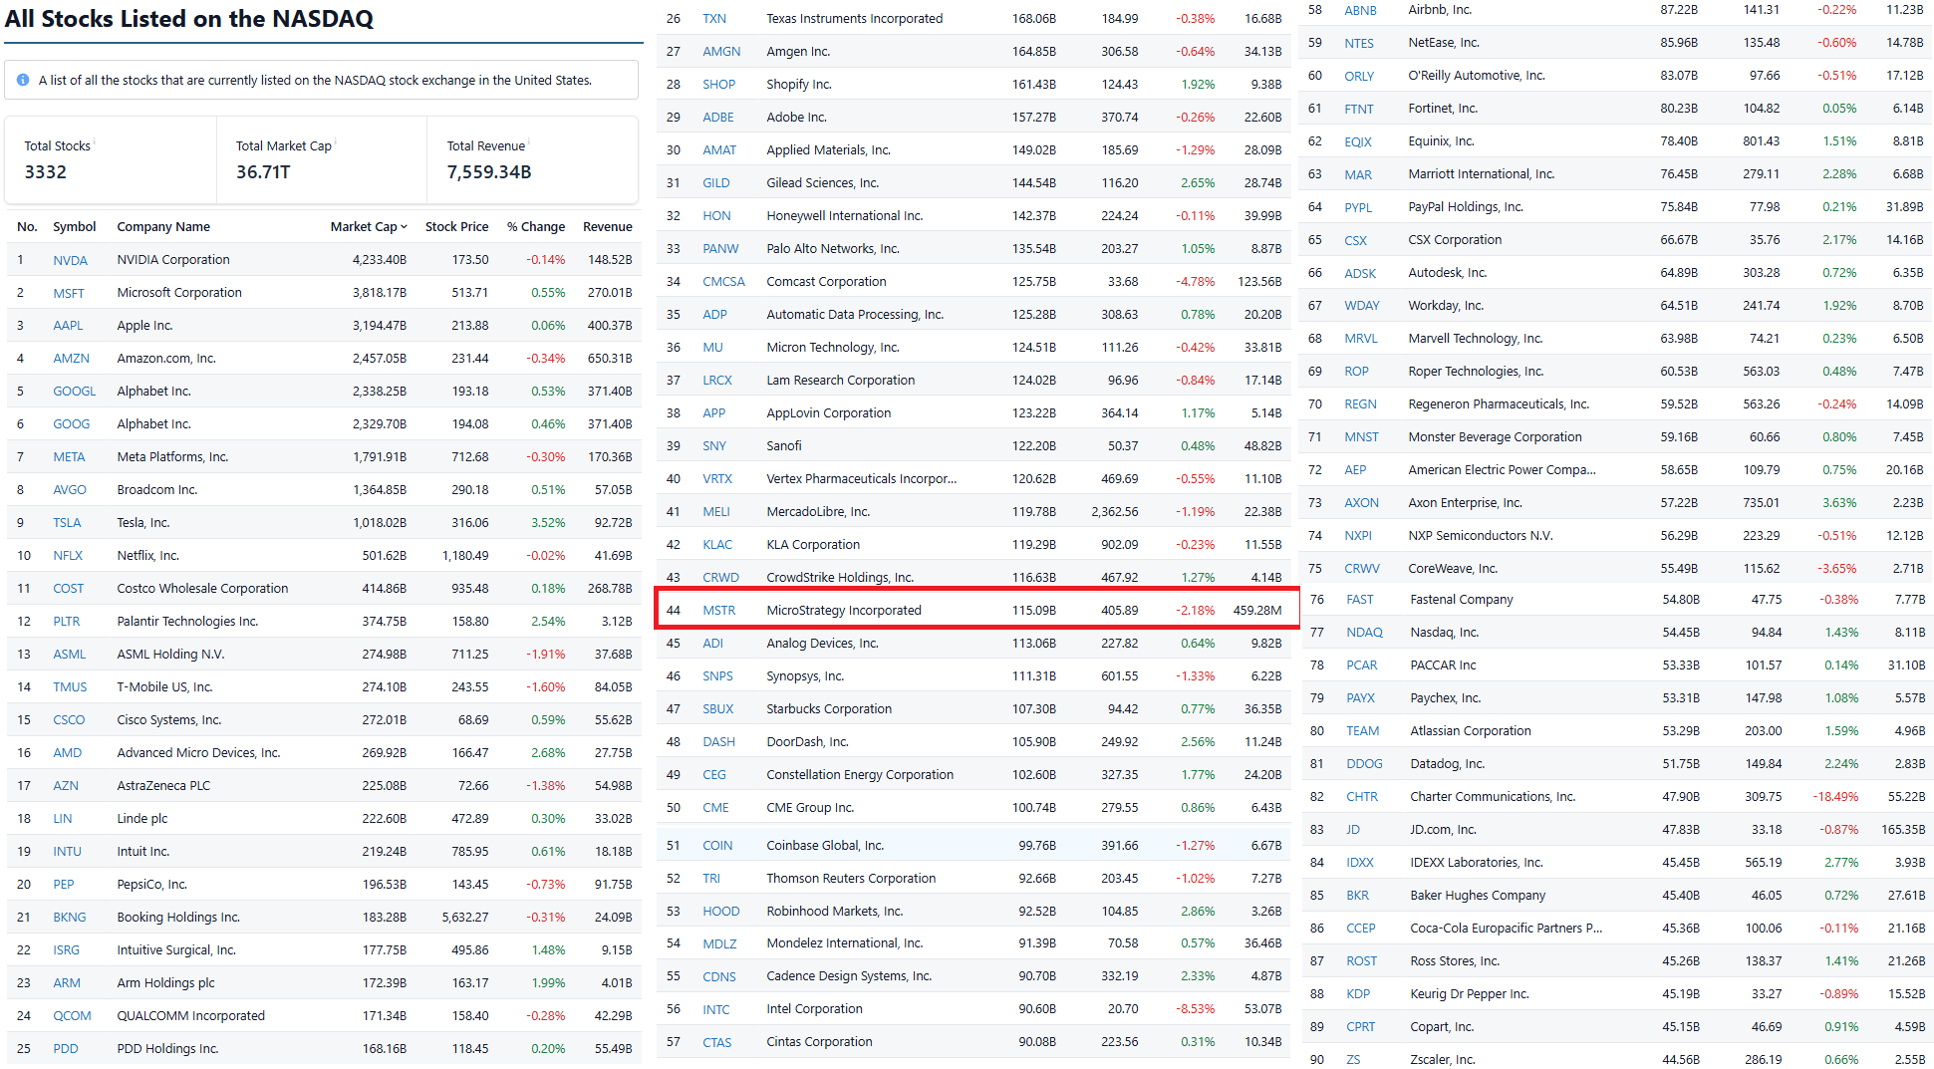The image size is (1934, 1069).
Task: Open the ASML ticker link
Action: click(x=70, y=655)
